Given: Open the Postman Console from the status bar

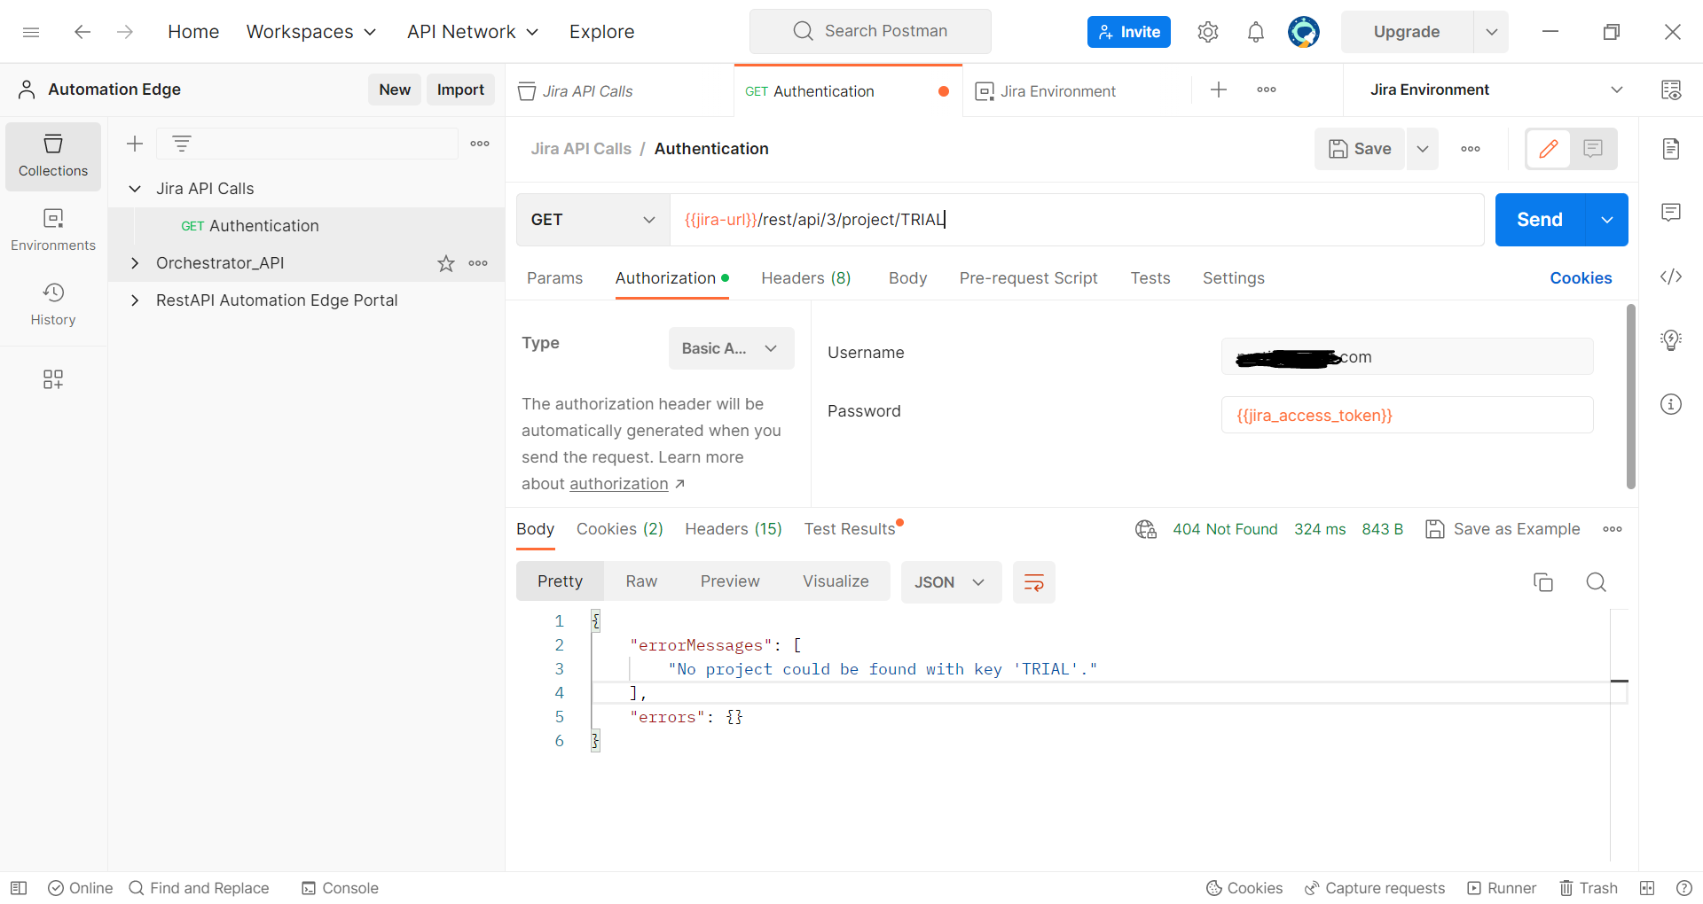Looking at the screenshot, I should click(x=340, y=887).
